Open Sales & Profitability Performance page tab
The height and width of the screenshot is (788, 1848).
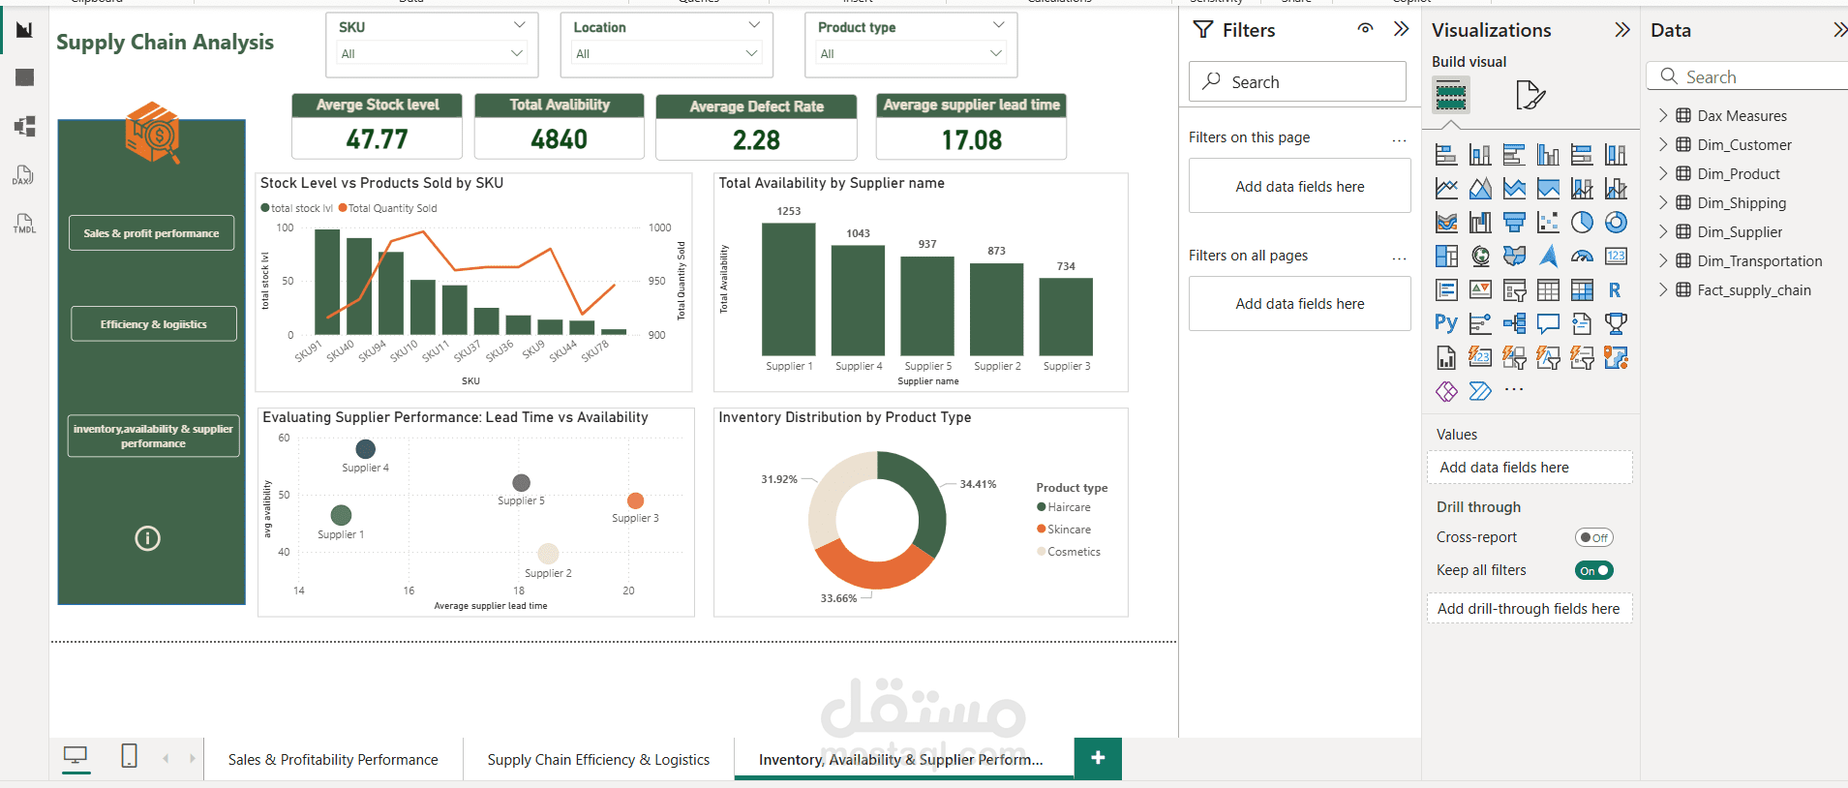[x=333, y=760]
